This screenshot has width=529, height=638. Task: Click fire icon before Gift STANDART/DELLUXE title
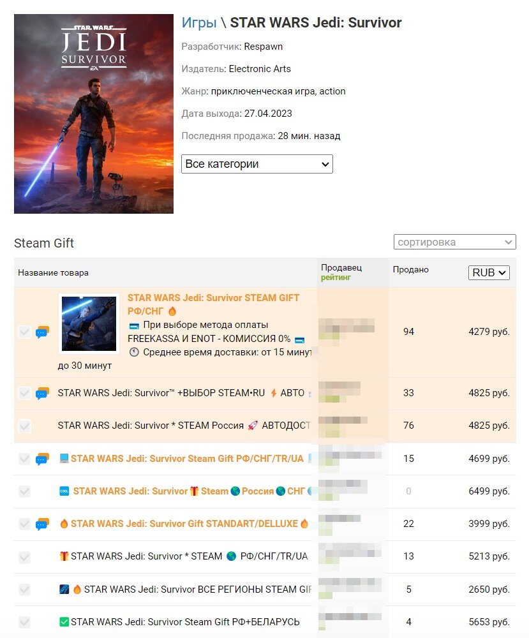[x=64, y=524]
